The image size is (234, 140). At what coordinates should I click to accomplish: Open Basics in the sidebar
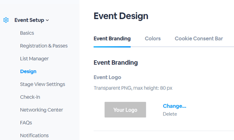pyautogui.click(x=27, y=33)
